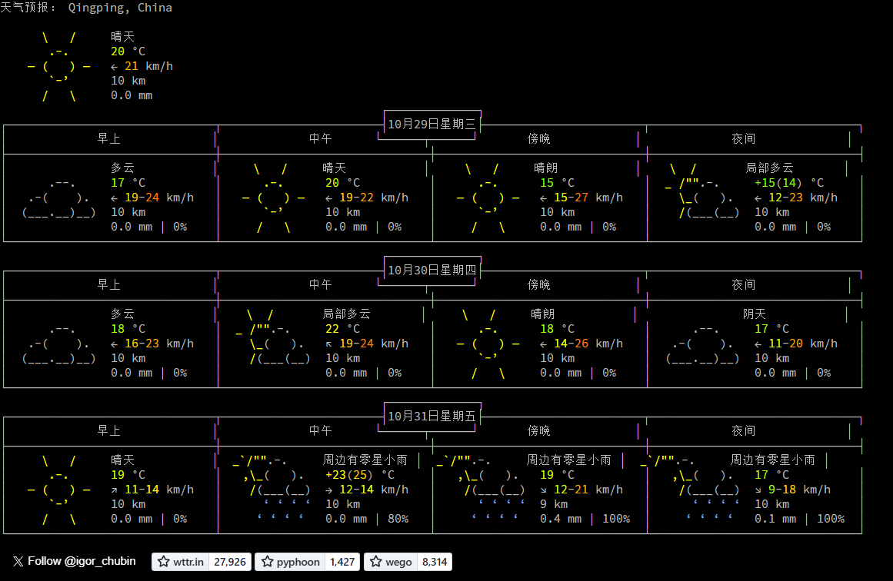Select the 16-23 km/h wind for Oct 30 morning
The image size is (893, 581).
point(152,344)
